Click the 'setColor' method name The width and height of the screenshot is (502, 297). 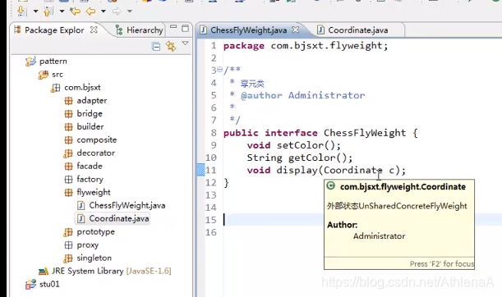tap(301, 145)
